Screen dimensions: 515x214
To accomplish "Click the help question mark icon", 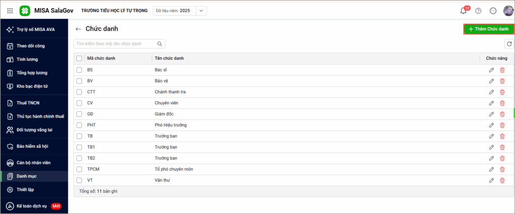I will tap(478, 11).
